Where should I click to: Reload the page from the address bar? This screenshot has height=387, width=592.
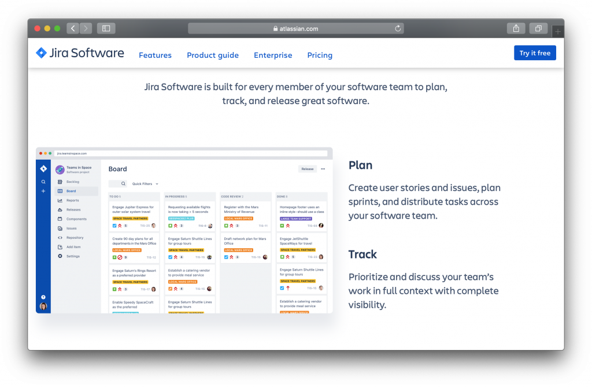(x=398, y=28)
